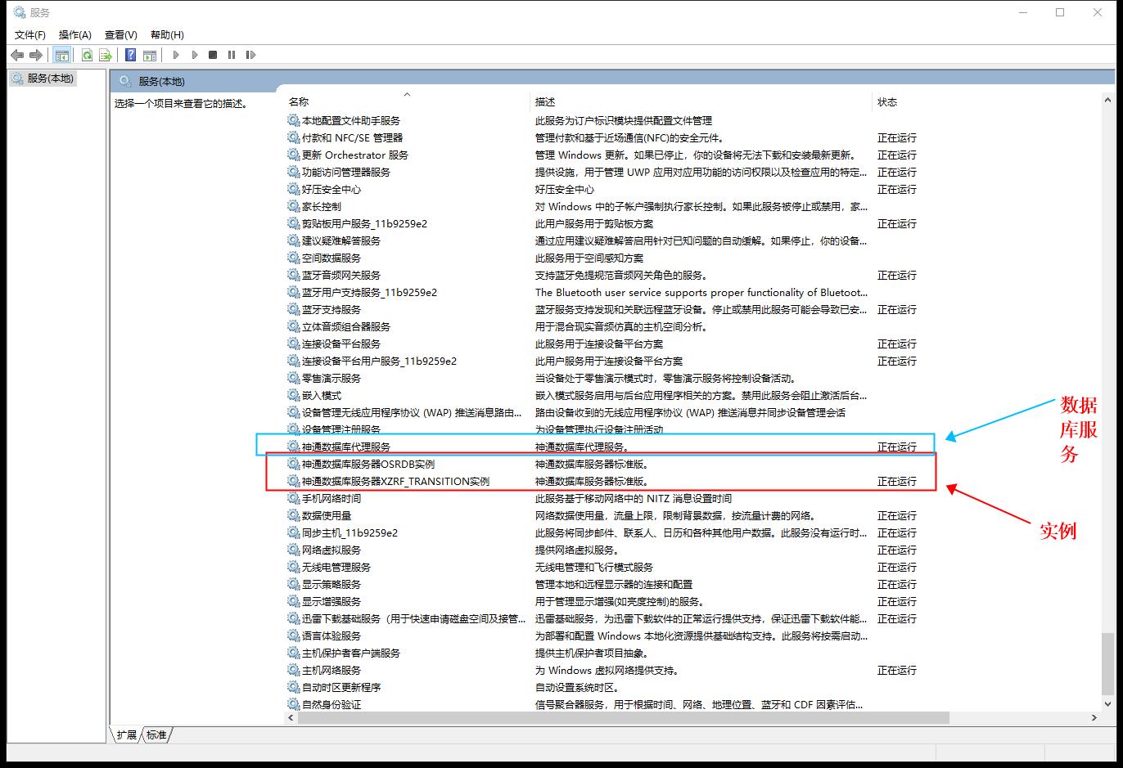
Task: Click the forward arrow in the toolbar
Action: pyautogui.click(x=35, y=55)
